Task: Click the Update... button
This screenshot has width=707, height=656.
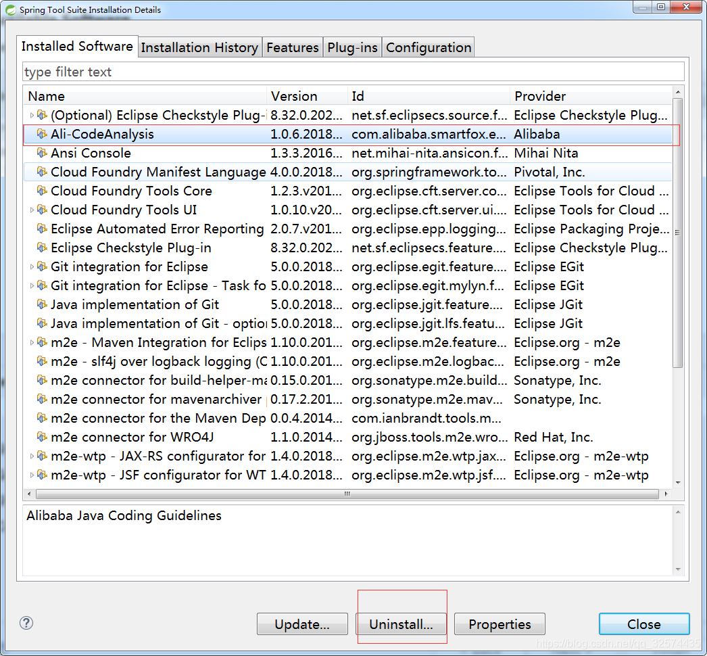Action: [x=302, y=624]
